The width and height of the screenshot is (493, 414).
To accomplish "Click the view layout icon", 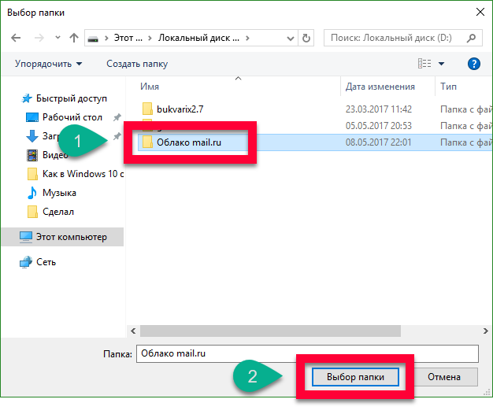I will pos(424,64).
